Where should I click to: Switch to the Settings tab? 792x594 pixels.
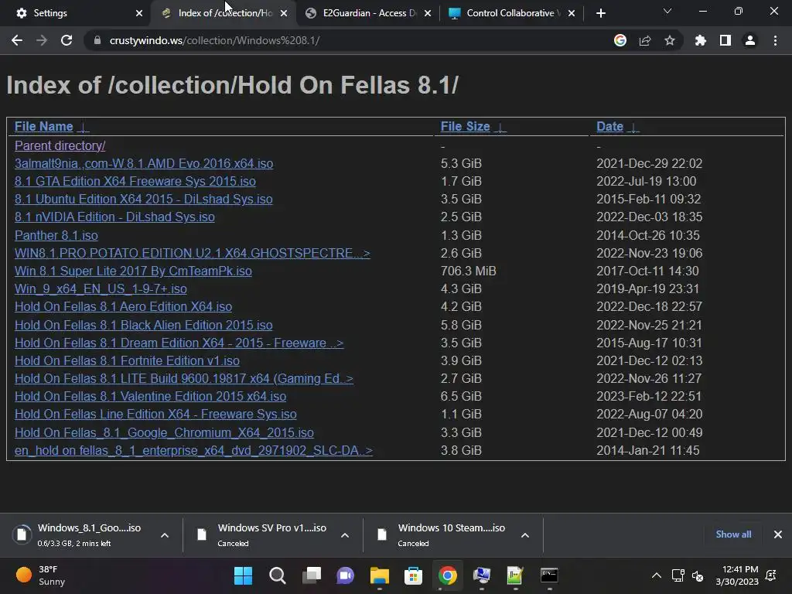pyautogui.click(x=76, y=13)
